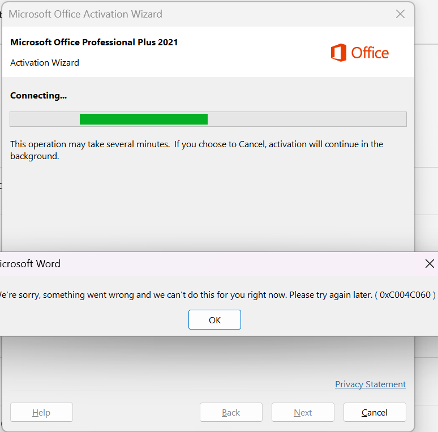Cancel the activation wizard
Image resolution: width=438 pixels, height=432 pixels.
pos(375,412)
